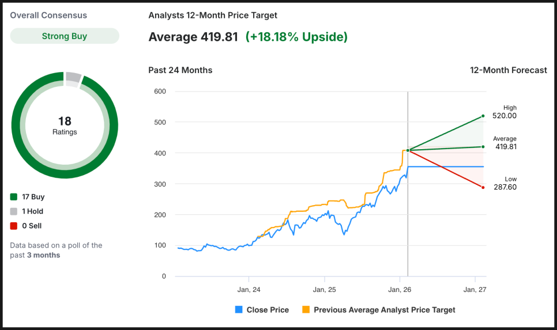Click the +18.18% Upside text
This screenshot has width=557, height=330.
point(296,37)
